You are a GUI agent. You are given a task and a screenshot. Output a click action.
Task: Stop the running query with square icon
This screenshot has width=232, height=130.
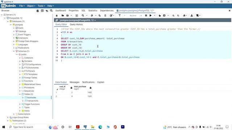pos(146,16)
